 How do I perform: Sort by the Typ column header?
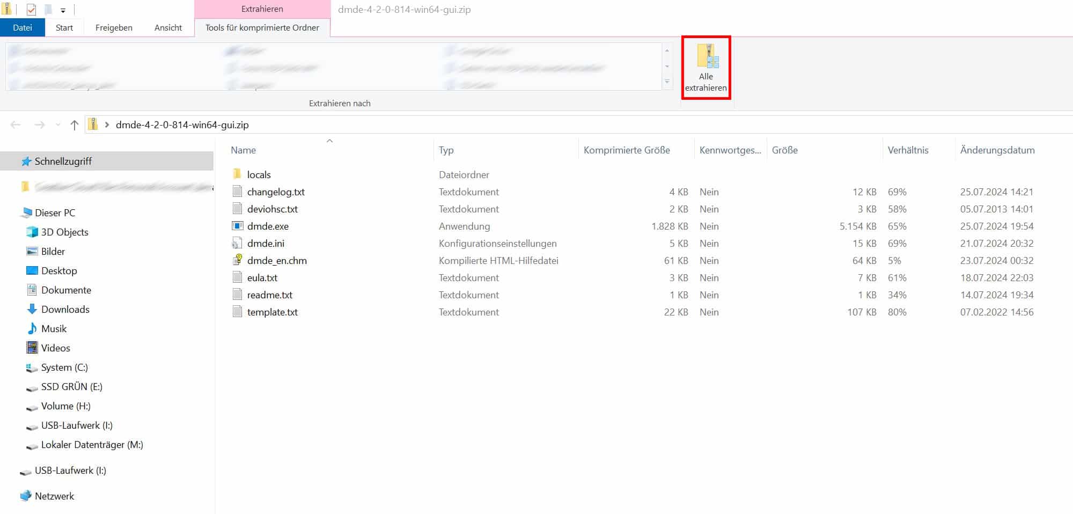coord(446,150)
